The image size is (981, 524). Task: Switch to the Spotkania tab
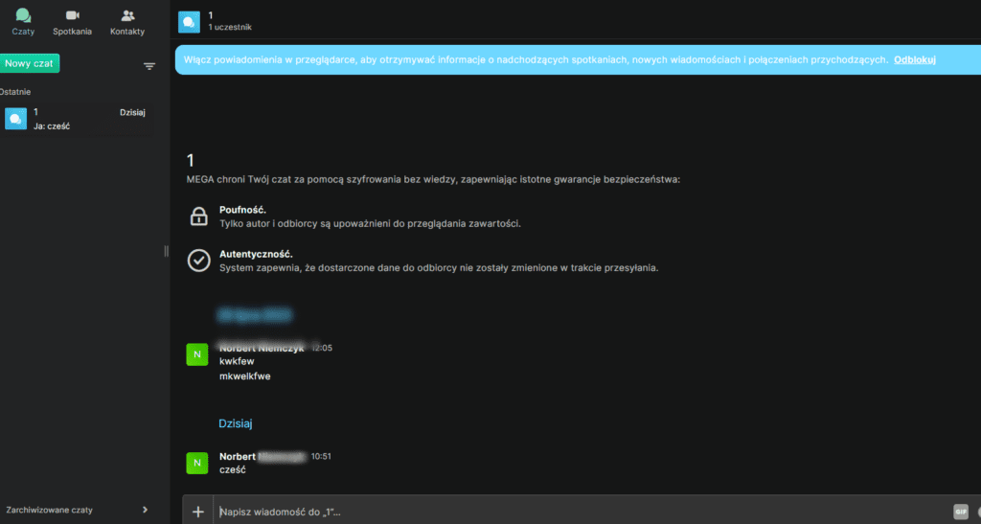(x=73, y=21)
